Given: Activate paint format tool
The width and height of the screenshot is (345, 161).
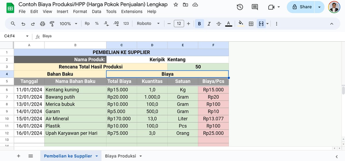Looking at the screenshot, I should pos(52,24).
